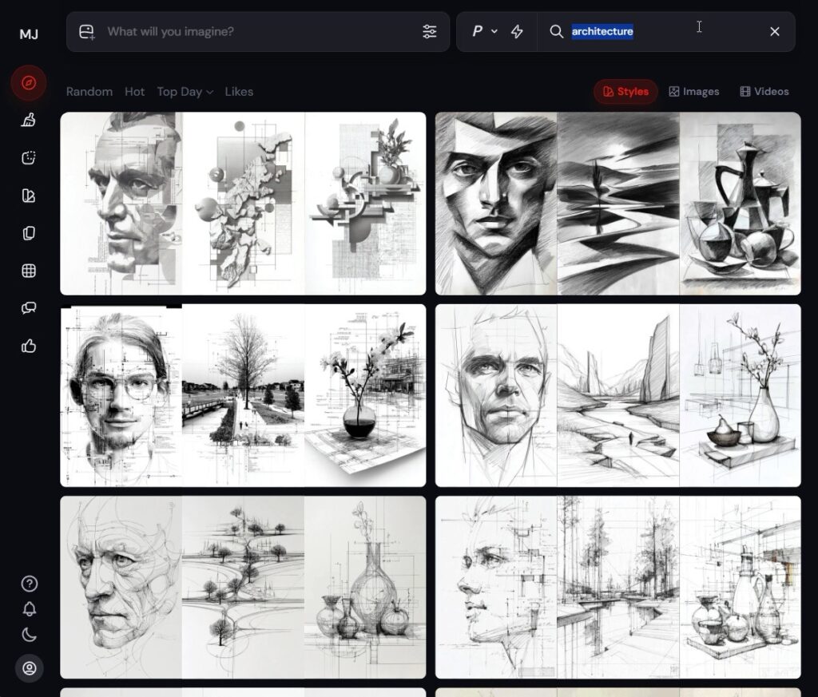Toggle dark mode with the moon icon
Viewport: 818px width, 697px height.
pyautogui.click(x=29, y=636)
